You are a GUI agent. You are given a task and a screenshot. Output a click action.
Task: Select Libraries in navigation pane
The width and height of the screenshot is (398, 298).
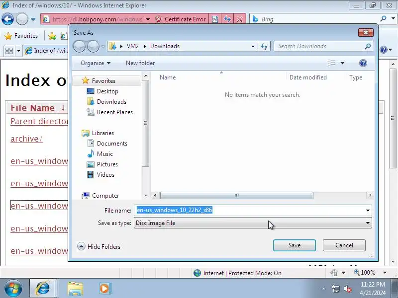tap(103, 133)
